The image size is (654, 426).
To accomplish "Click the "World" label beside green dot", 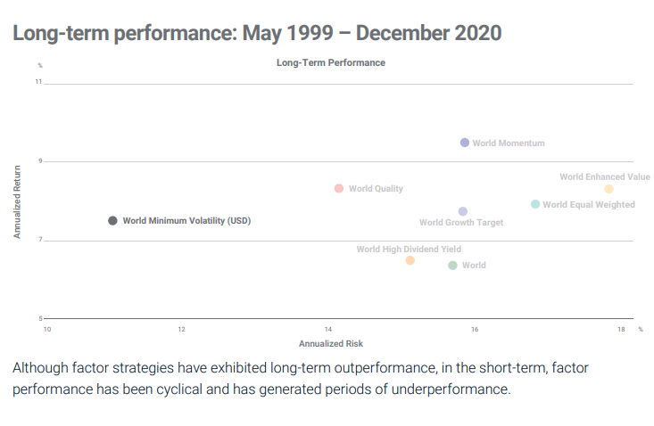I will pyautogui.click(x=474, y=266).
